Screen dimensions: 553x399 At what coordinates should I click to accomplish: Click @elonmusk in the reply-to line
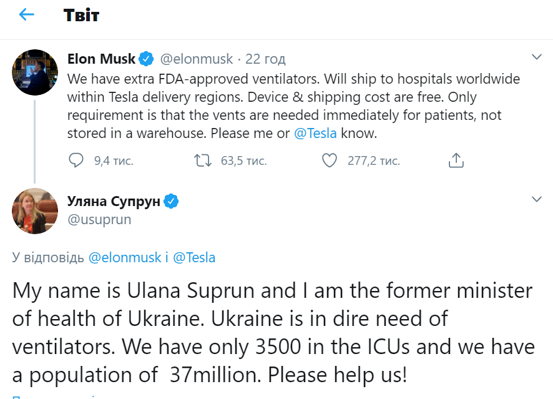[125, 257]
